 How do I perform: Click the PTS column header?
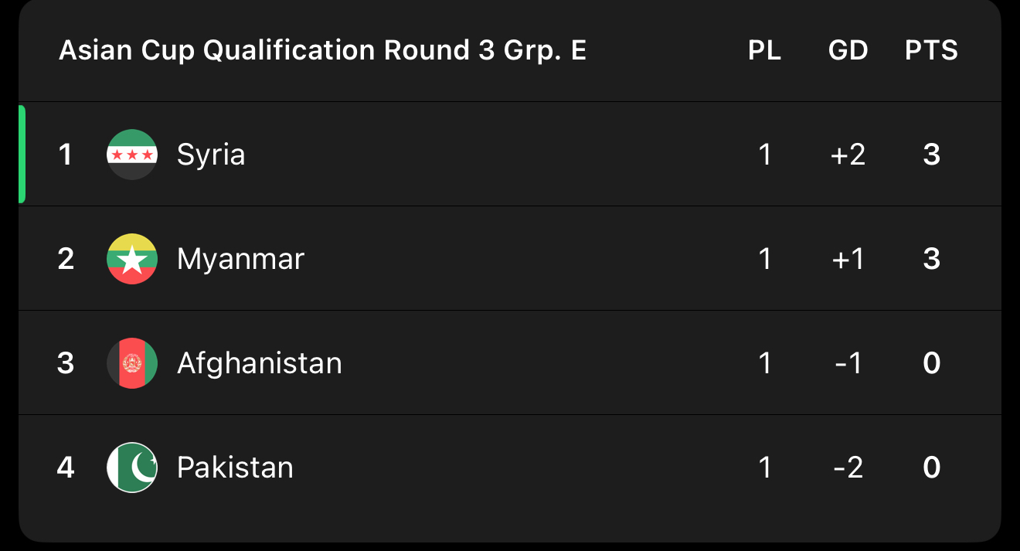pos(931,51)
